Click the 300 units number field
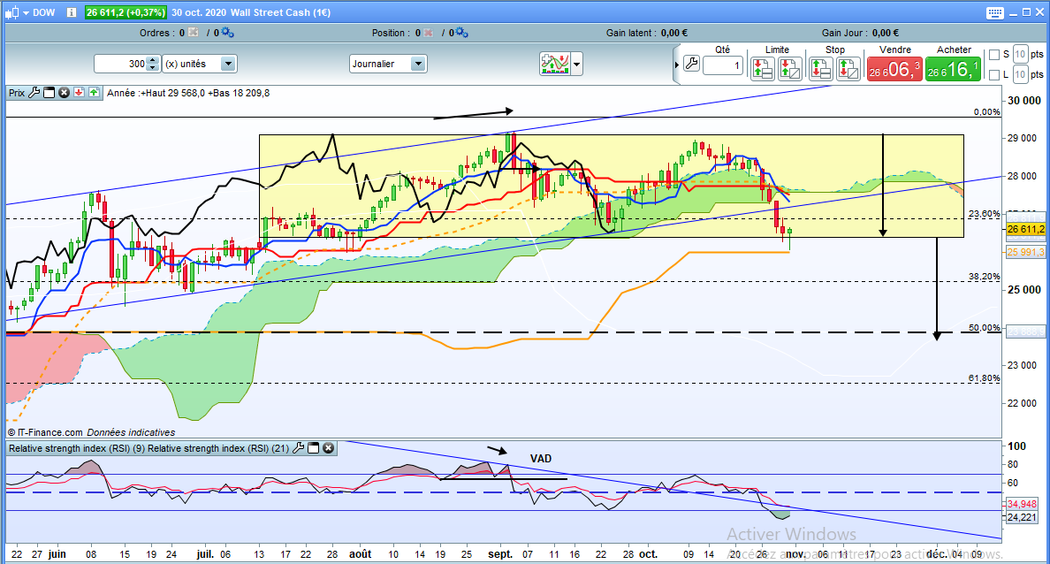Screen dimensions: 1050x564 tap(121, 64)
